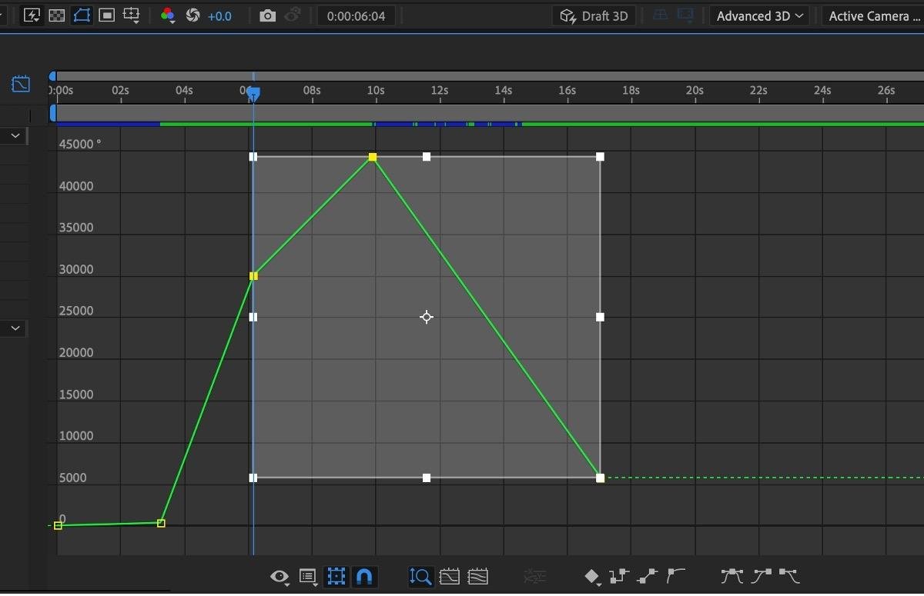
Task: Fit selection to view in graph
Action: 450,576
